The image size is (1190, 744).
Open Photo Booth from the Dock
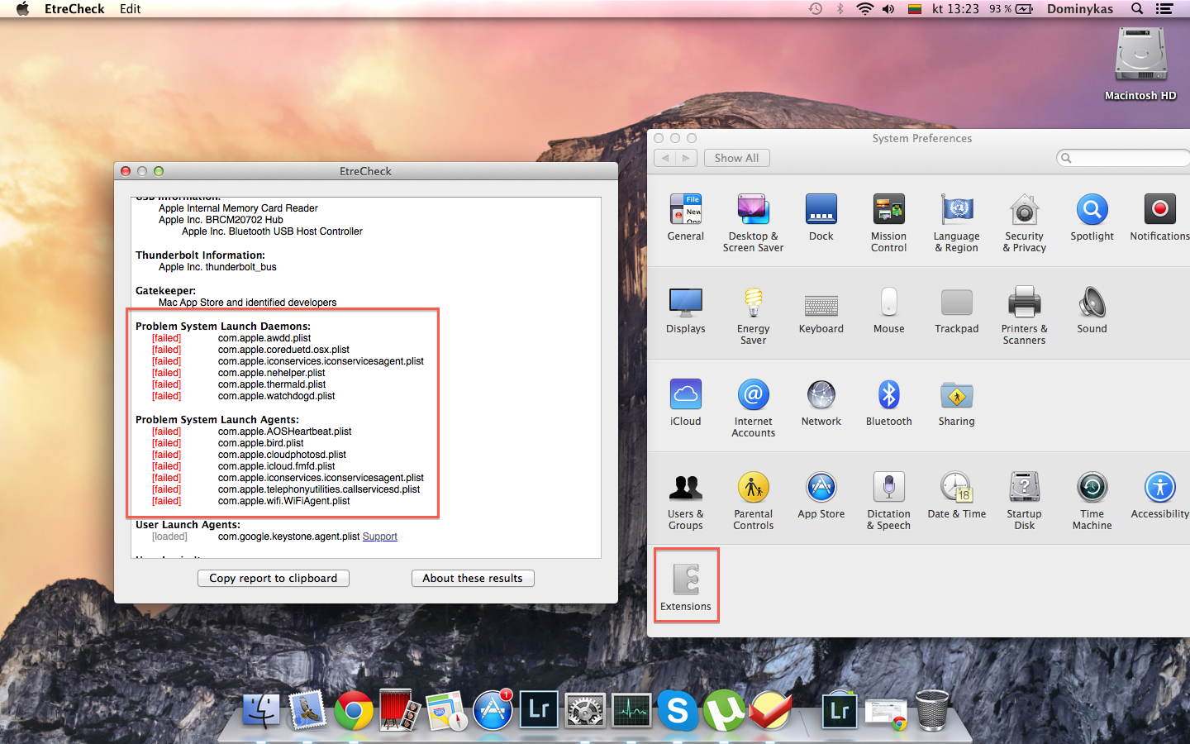tap(400, 710)
